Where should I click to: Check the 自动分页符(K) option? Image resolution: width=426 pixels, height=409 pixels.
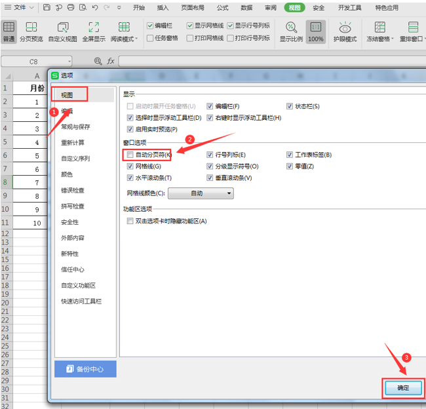(130, 155)
